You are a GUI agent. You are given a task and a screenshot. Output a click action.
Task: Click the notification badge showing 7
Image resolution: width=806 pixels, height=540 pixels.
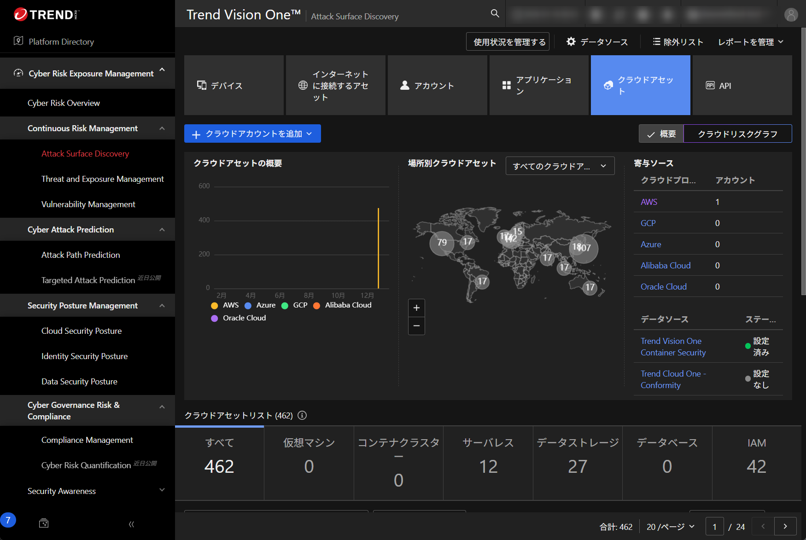[8, 520]
